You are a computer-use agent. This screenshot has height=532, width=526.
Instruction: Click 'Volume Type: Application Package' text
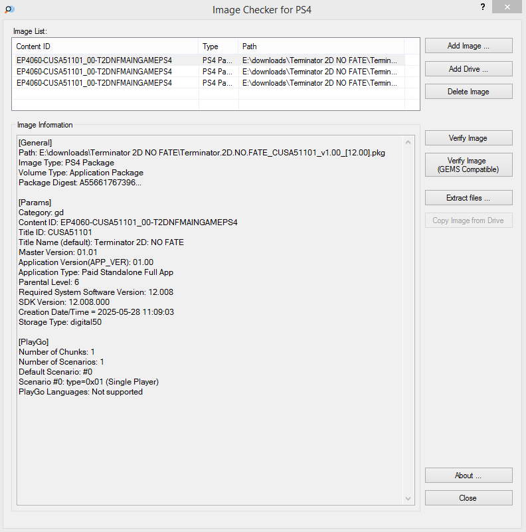tap(81, 173)
